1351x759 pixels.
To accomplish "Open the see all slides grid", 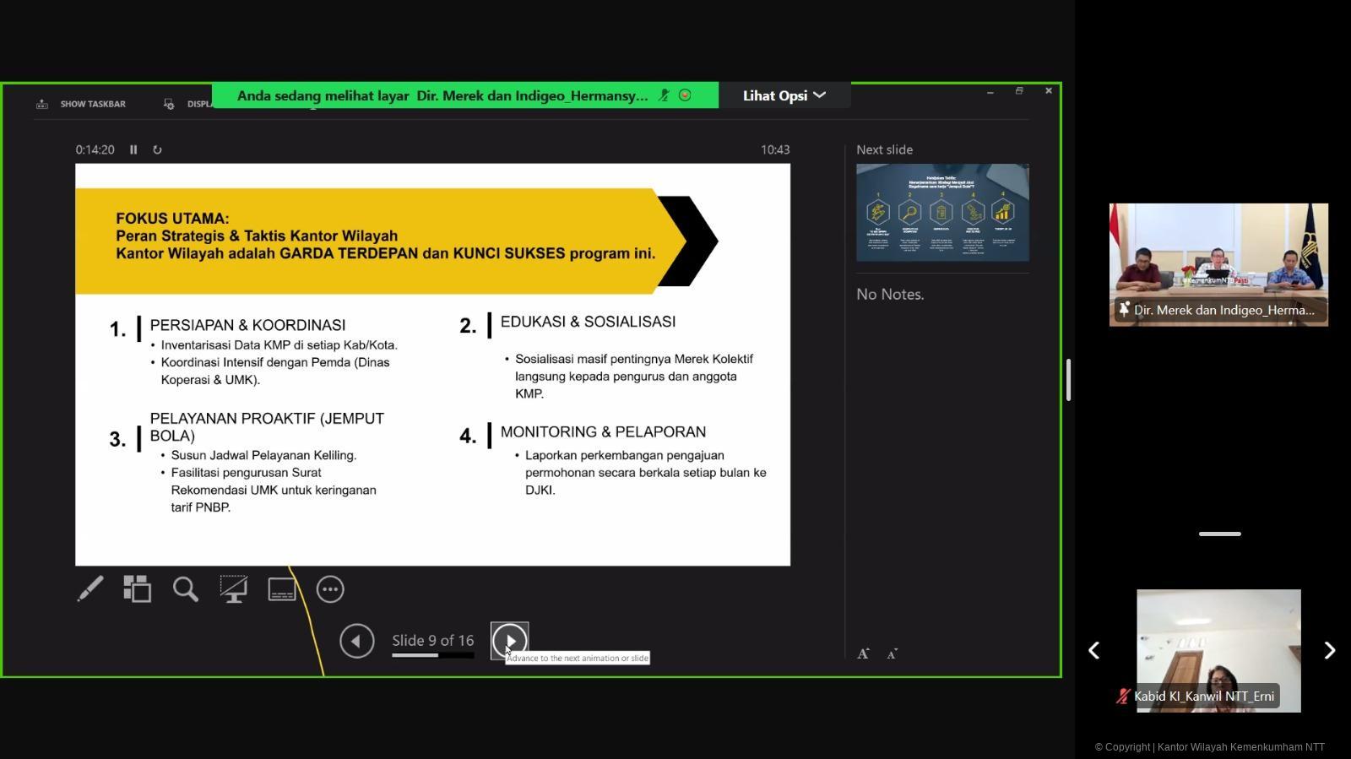I will click(x=138, y=589).
